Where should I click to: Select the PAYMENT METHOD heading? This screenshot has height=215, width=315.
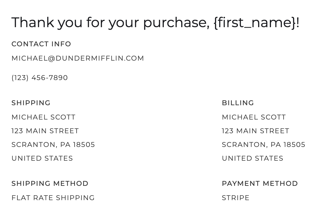260,184
